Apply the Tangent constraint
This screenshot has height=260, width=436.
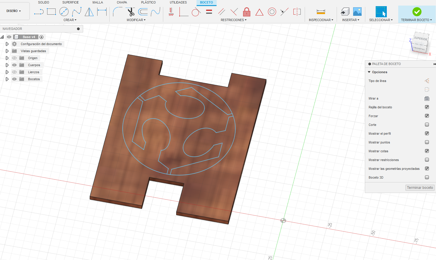pyautogui.click(x=196, y=12)
